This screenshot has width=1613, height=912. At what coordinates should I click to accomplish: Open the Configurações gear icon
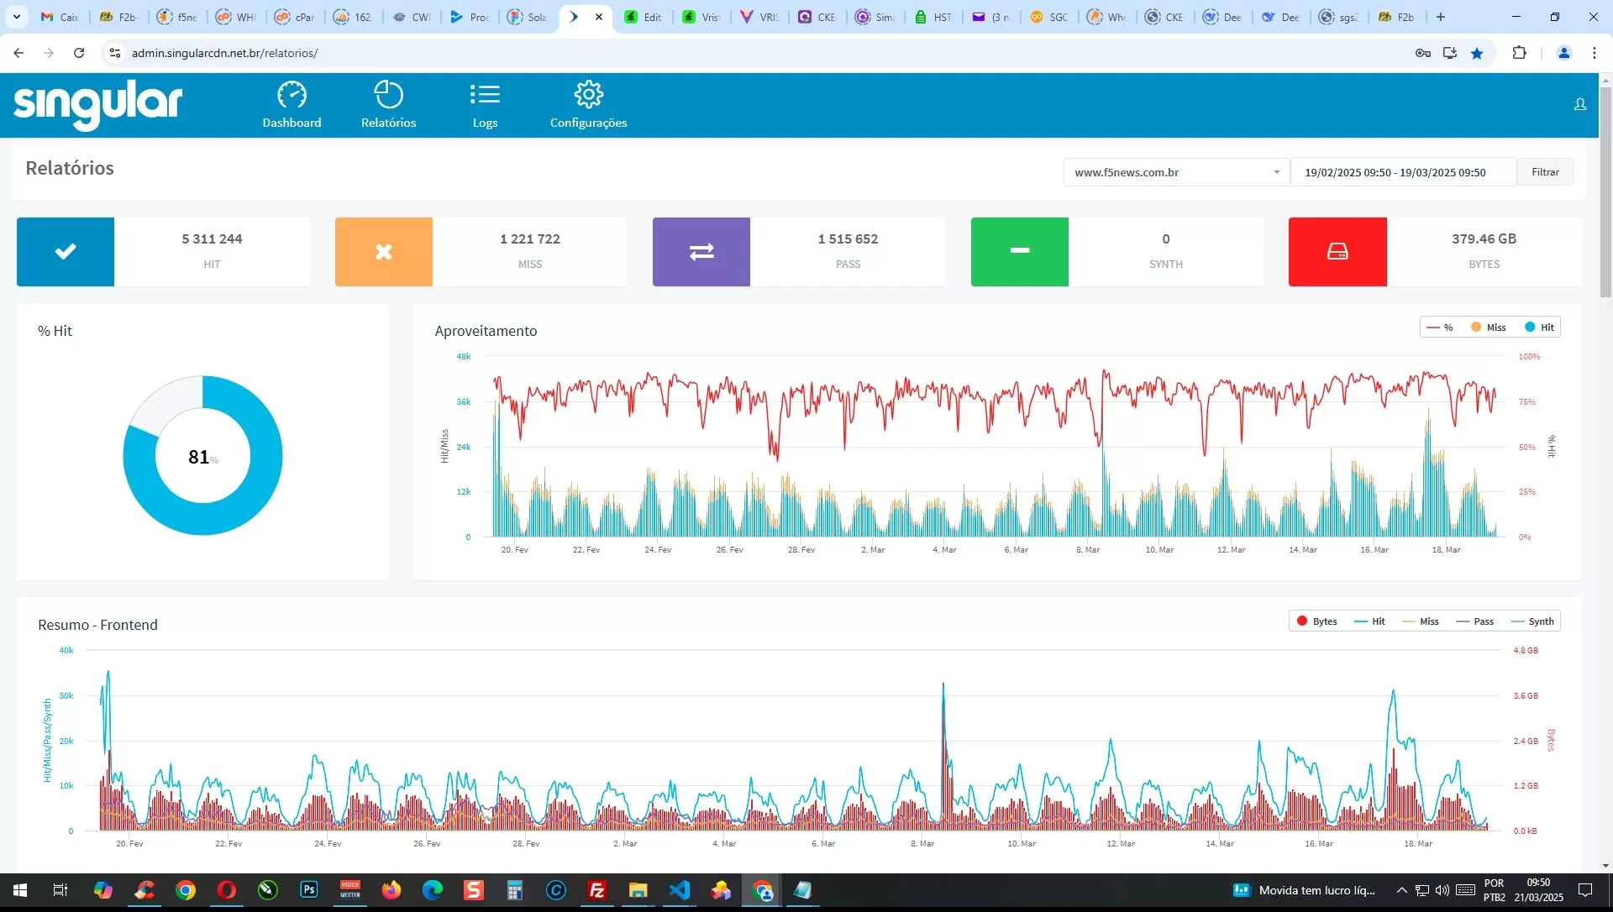[x=588, y=95]
